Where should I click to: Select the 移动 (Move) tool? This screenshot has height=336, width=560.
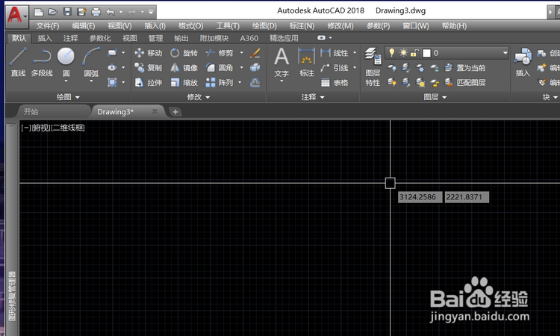pos(149,53)
